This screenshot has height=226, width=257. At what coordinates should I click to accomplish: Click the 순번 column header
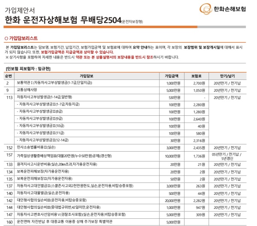9,76
